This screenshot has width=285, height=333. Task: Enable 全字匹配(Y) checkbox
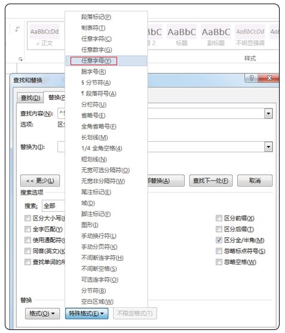click(x=27, y=229)
